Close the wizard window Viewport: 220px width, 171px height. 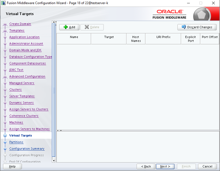click(x=213, y=3)
